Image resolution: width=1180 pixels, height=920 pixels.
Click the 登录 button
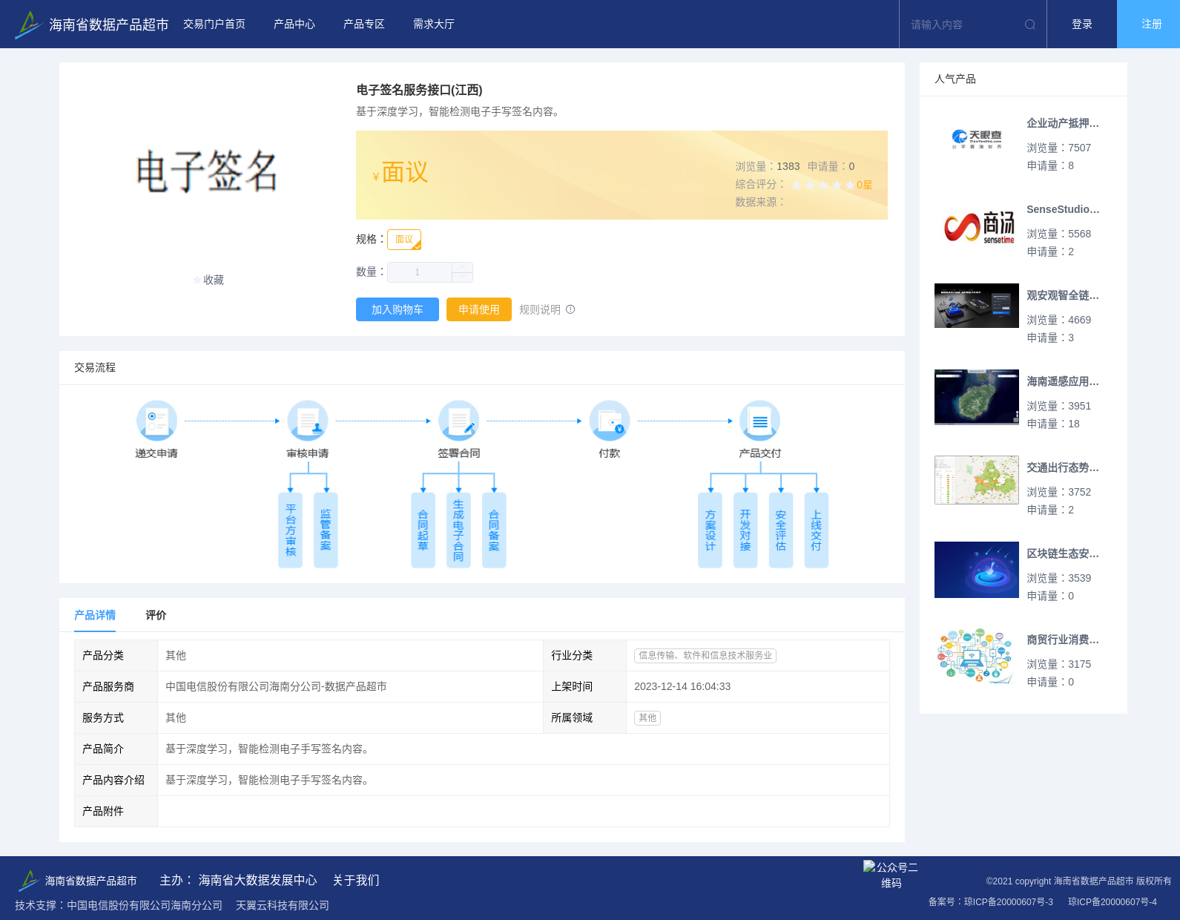click(x=1082, y=24)
